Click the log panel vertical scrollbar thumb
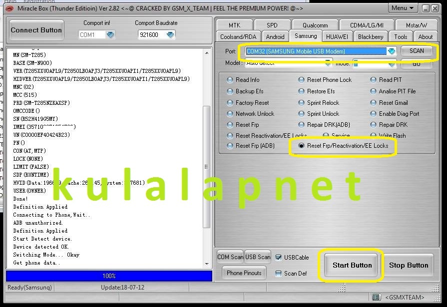 207,167
